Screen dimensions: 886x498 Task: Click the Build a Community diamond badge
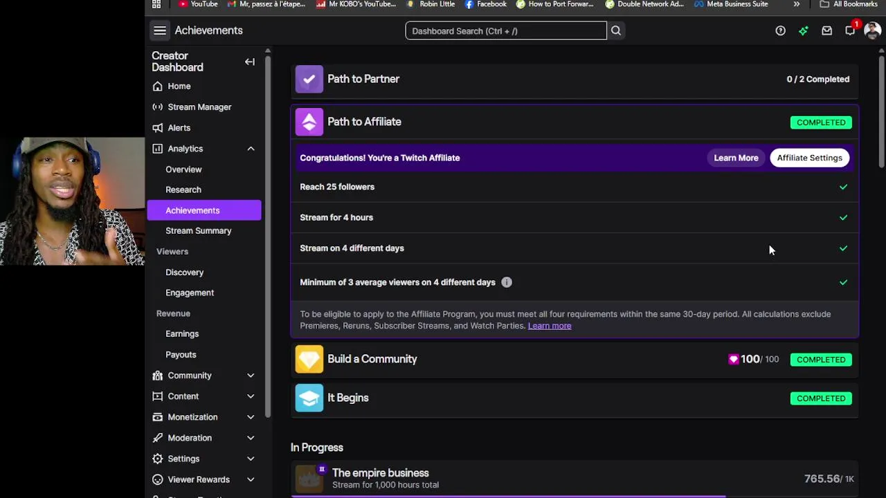[x=309, y=359]
